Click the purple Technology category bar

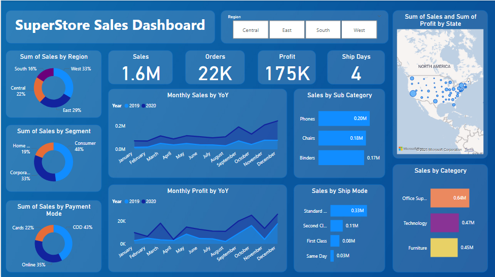click(x=444, y=223)
